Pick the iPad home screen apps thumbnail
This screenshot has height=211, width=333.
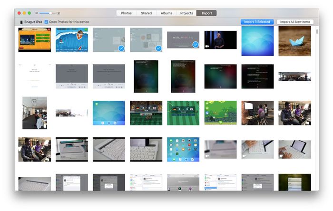pos(183,149)
